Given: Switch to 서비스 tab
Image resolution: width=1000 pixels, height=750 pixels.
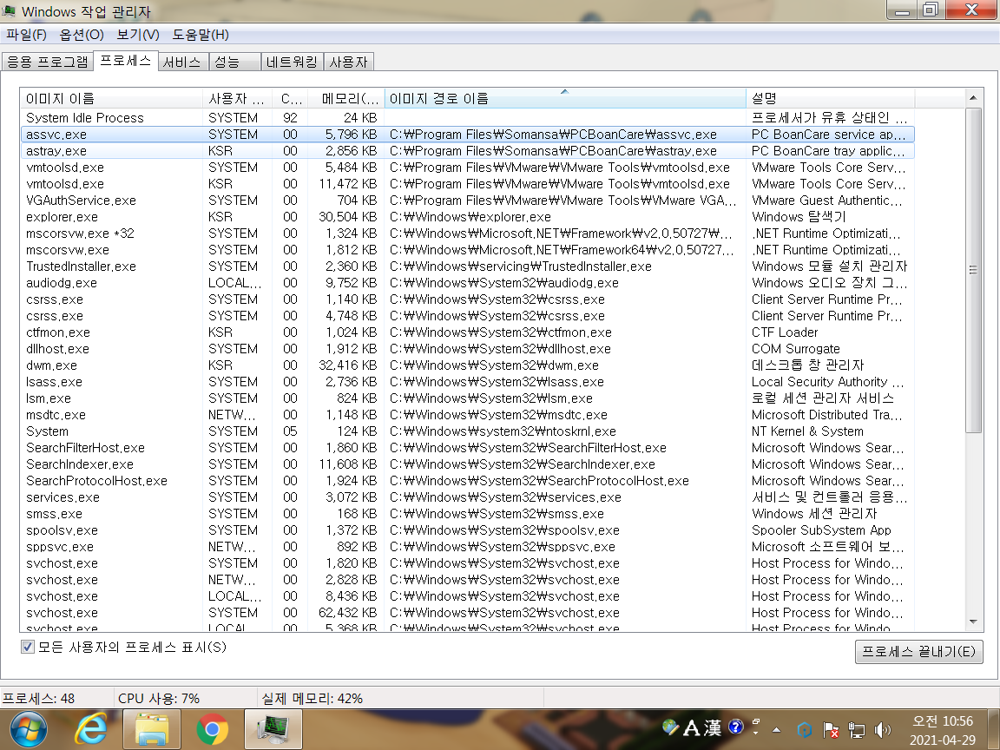Looking at the screenshot, I should (x=181, y=62).
